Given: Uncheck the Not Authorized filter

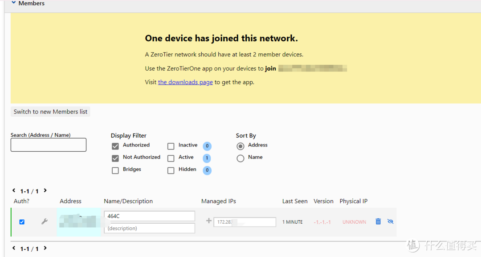Looking at the screenshot, I should pyautogui.click(x=115, y=158).
